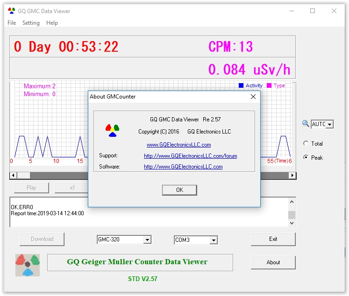
Task: Open the AUTO zoom dropdown
Action: [x=330, y=124]
